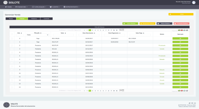Screen dimensions: 199x109
Task: Check the checkbox for invoice 1
Action: click(12, 42)
